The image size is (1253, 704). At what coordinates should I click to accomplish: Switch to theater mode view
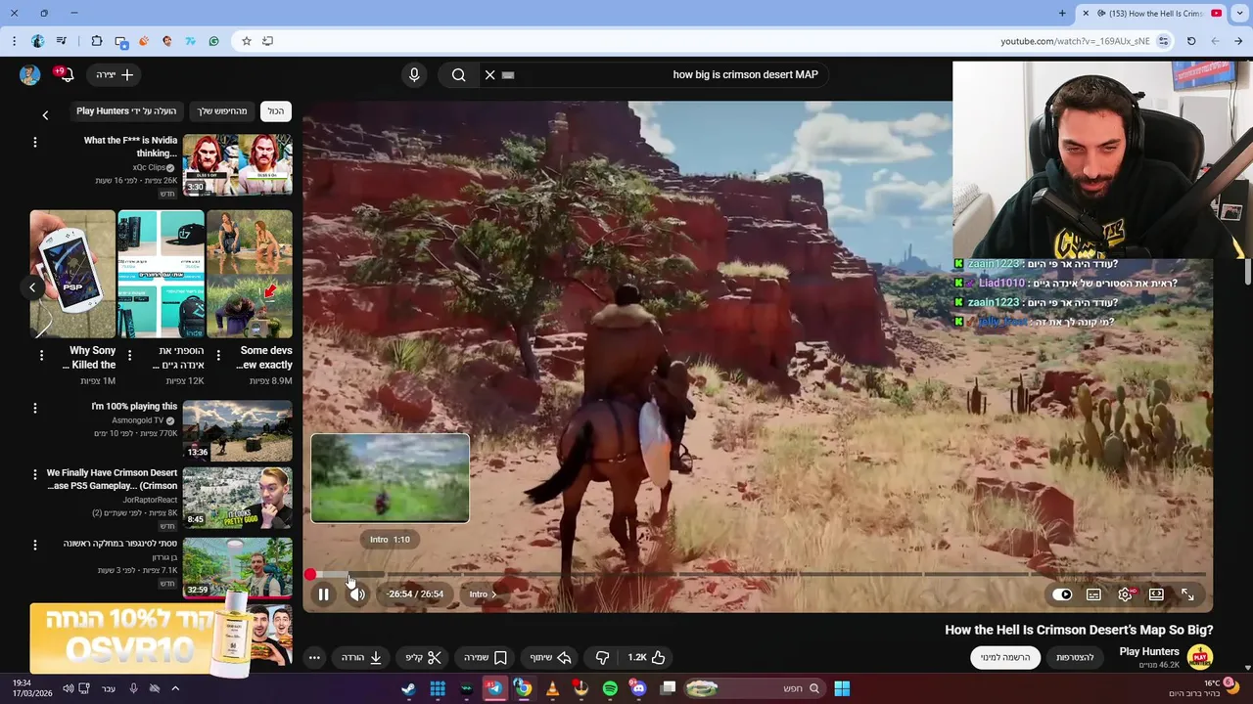coord(1156,594)
